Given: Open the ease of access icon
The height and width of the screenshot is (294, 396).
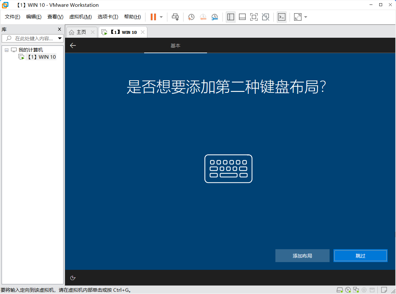Looking at the screenshot, I should [73, 278].
